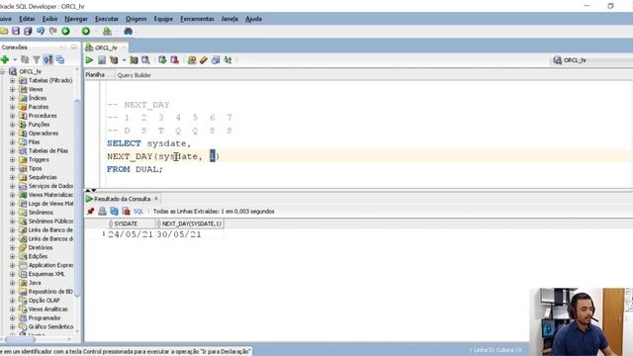633x356 pixels.
Task: Open dropdown beside New Connection plus
Action: pyautogui.click(x=15, y=59)
